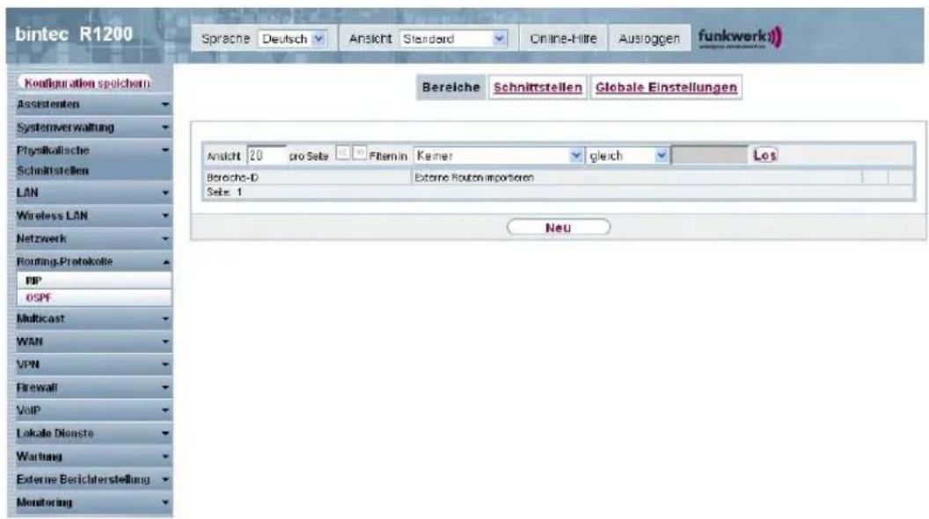Expand the Wireless LAN menu
Image resolution: width=929 pixels, height=519 pixels.
click(x=93, y=216)
